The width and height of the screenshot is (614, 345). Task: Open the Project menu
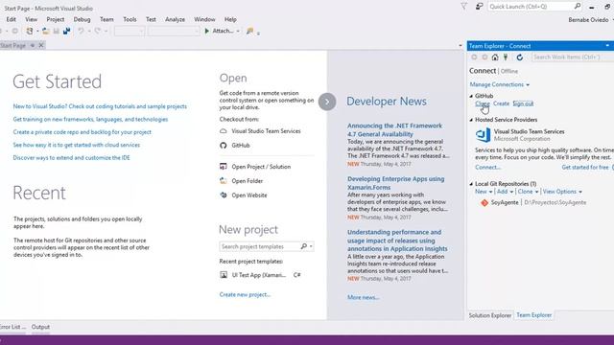coord(56,19)
